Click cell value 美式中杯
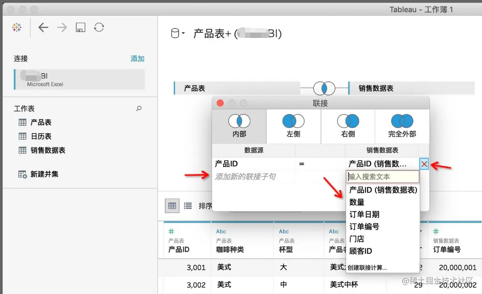The image size is (482, 294). coord(344,285)
